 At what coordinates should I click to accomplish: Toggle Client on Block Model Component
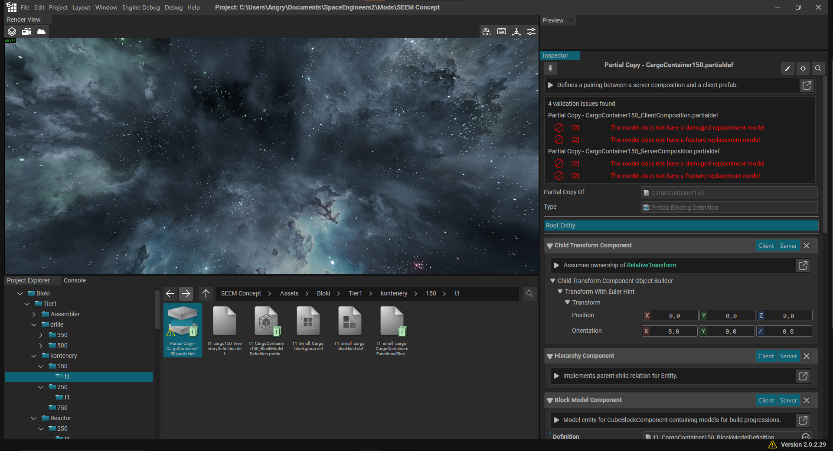tap(766, 400)
